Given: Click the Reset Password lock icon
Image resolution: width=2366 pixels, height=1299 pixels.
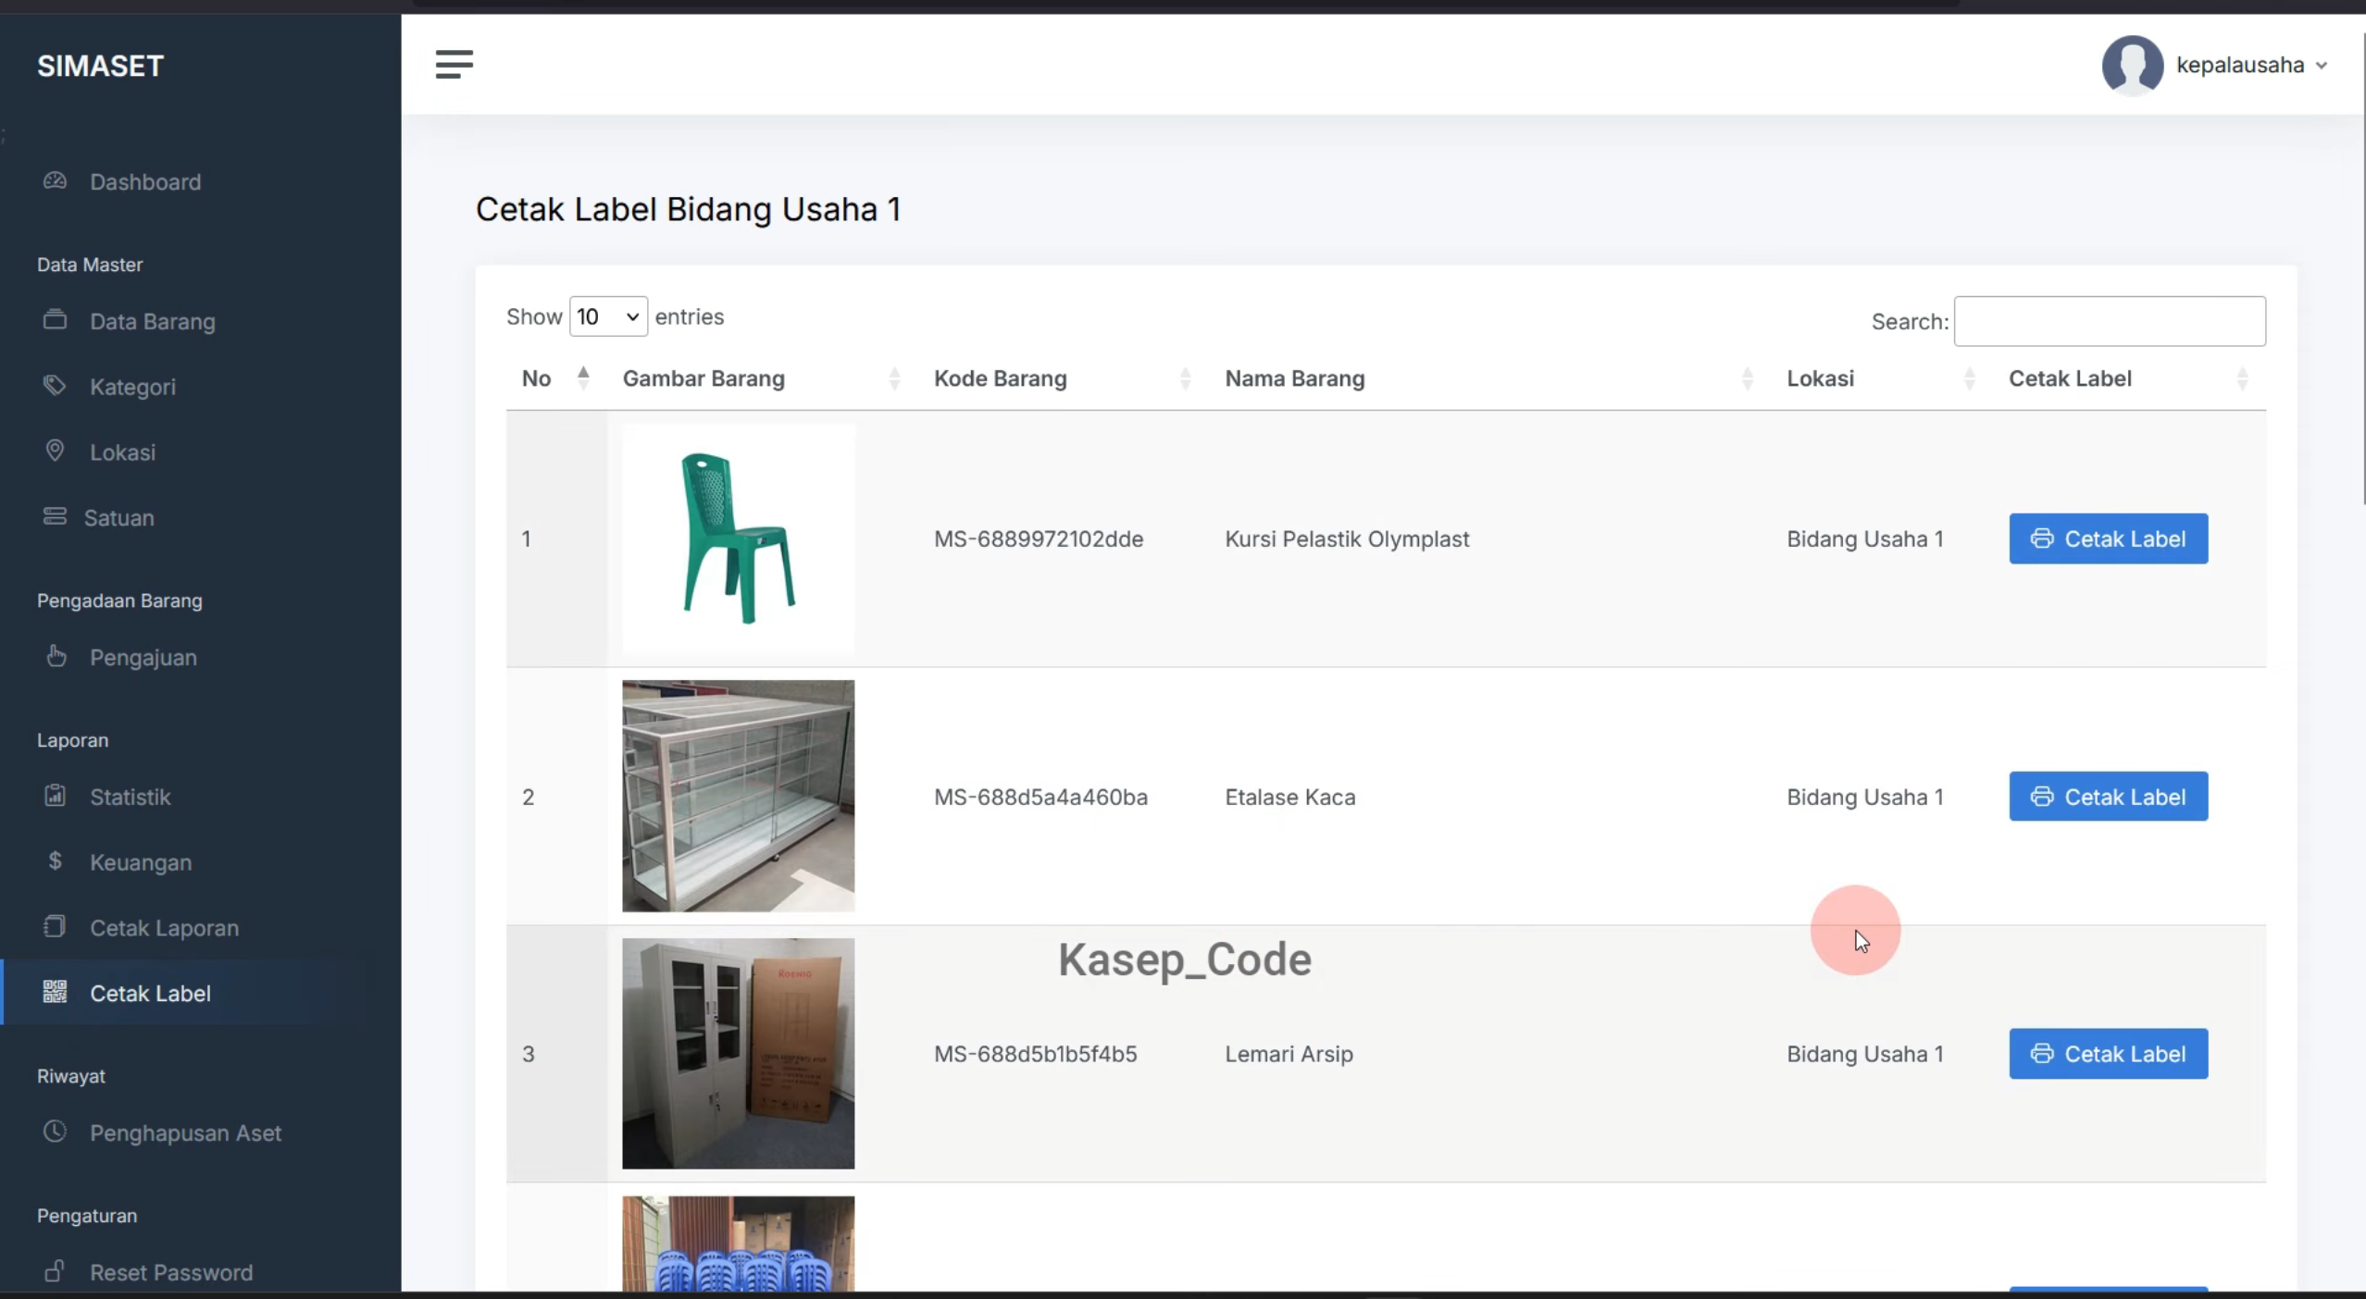Looking at the screenshot, I should 55,1271.
